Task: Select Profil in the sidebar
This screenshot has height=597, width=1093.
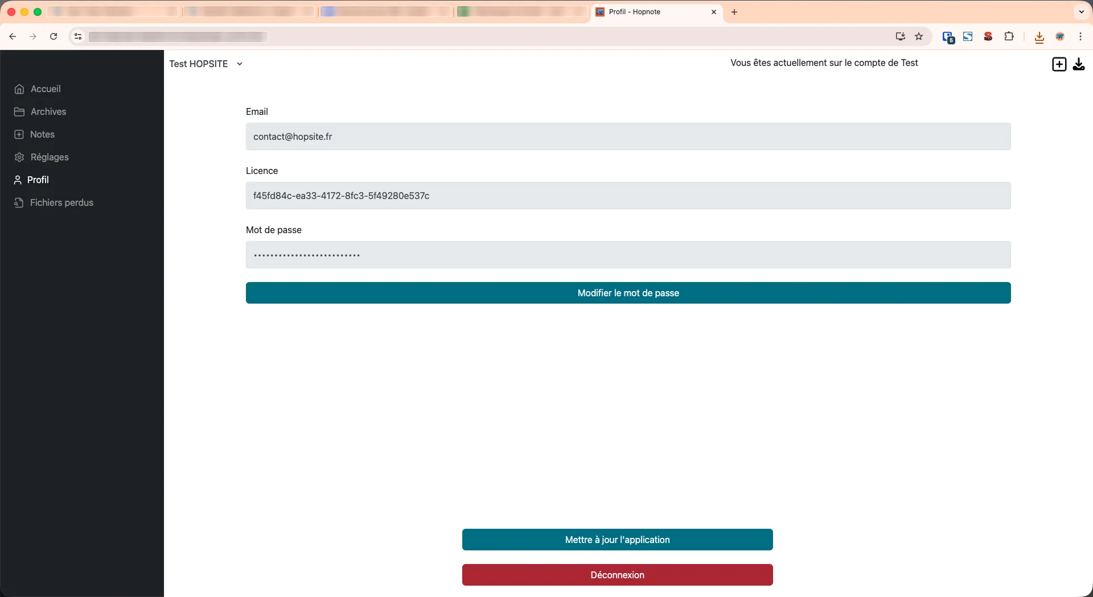Action: (38, 180)
